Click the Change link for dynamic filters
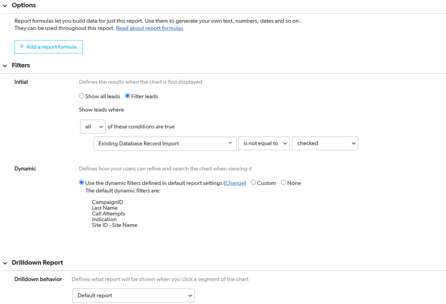446x304 pixels. [235, 183]
